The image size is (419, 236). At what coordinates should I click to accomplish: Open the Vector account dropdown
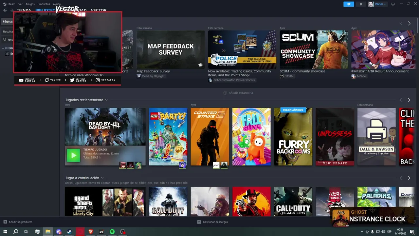(x=377, y=4)
